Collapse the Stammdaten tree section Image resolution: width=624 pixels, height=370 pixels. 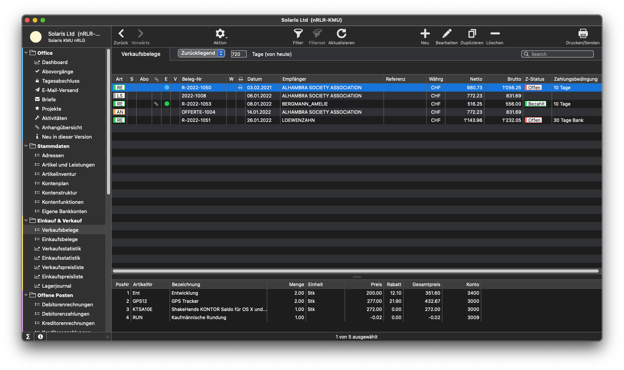26,146
